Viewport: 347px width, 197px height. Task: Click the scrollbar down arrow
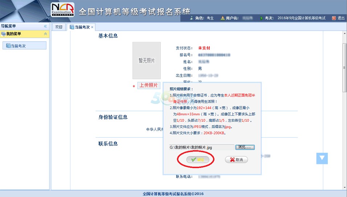344,188
